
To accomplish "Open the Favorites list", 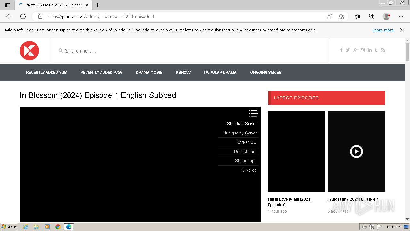I will pos(357,16).
